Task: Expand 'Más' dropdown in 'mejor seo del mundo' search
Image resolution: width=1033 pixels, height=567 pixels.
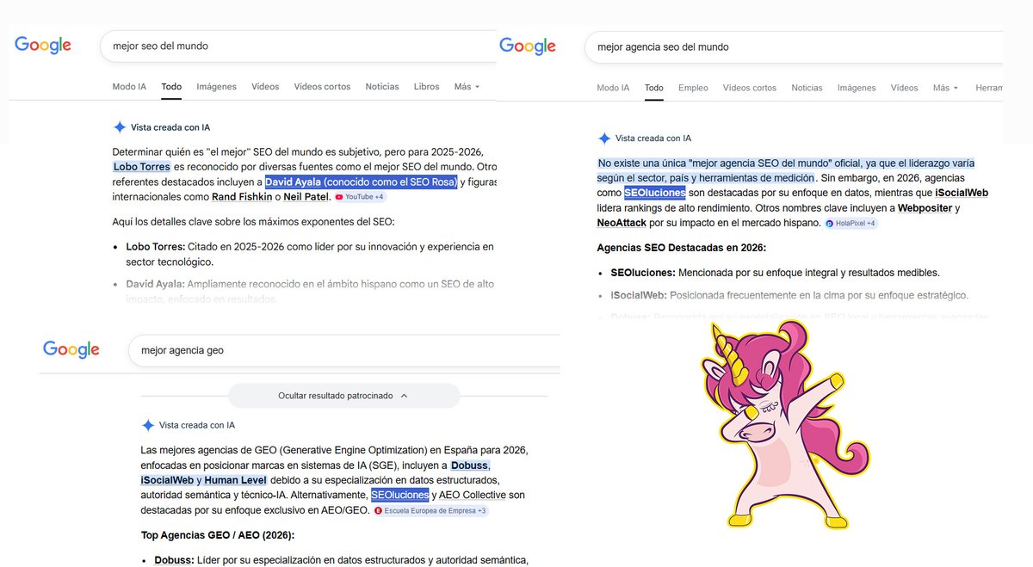Action: point(467,87)
